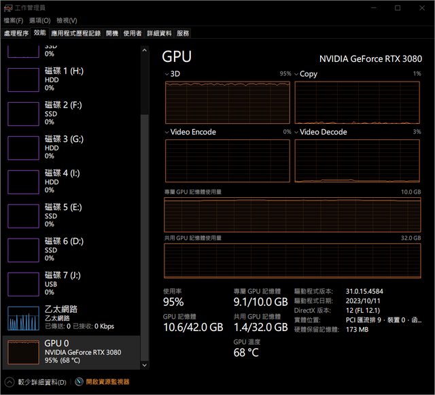
Task: Switch to the 詳細資料 tab
Action: pos(159,33)
